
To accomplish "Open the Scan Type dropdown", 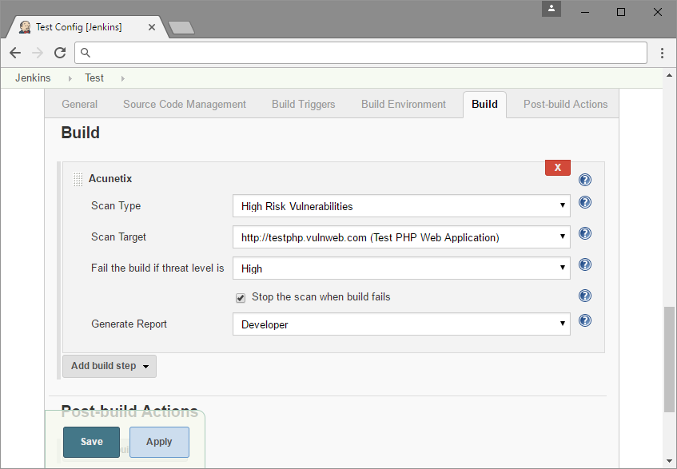I will (400, 205).
